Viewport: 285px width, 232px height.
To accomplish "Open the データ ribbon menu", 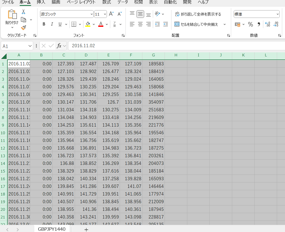I will [122, 2].
